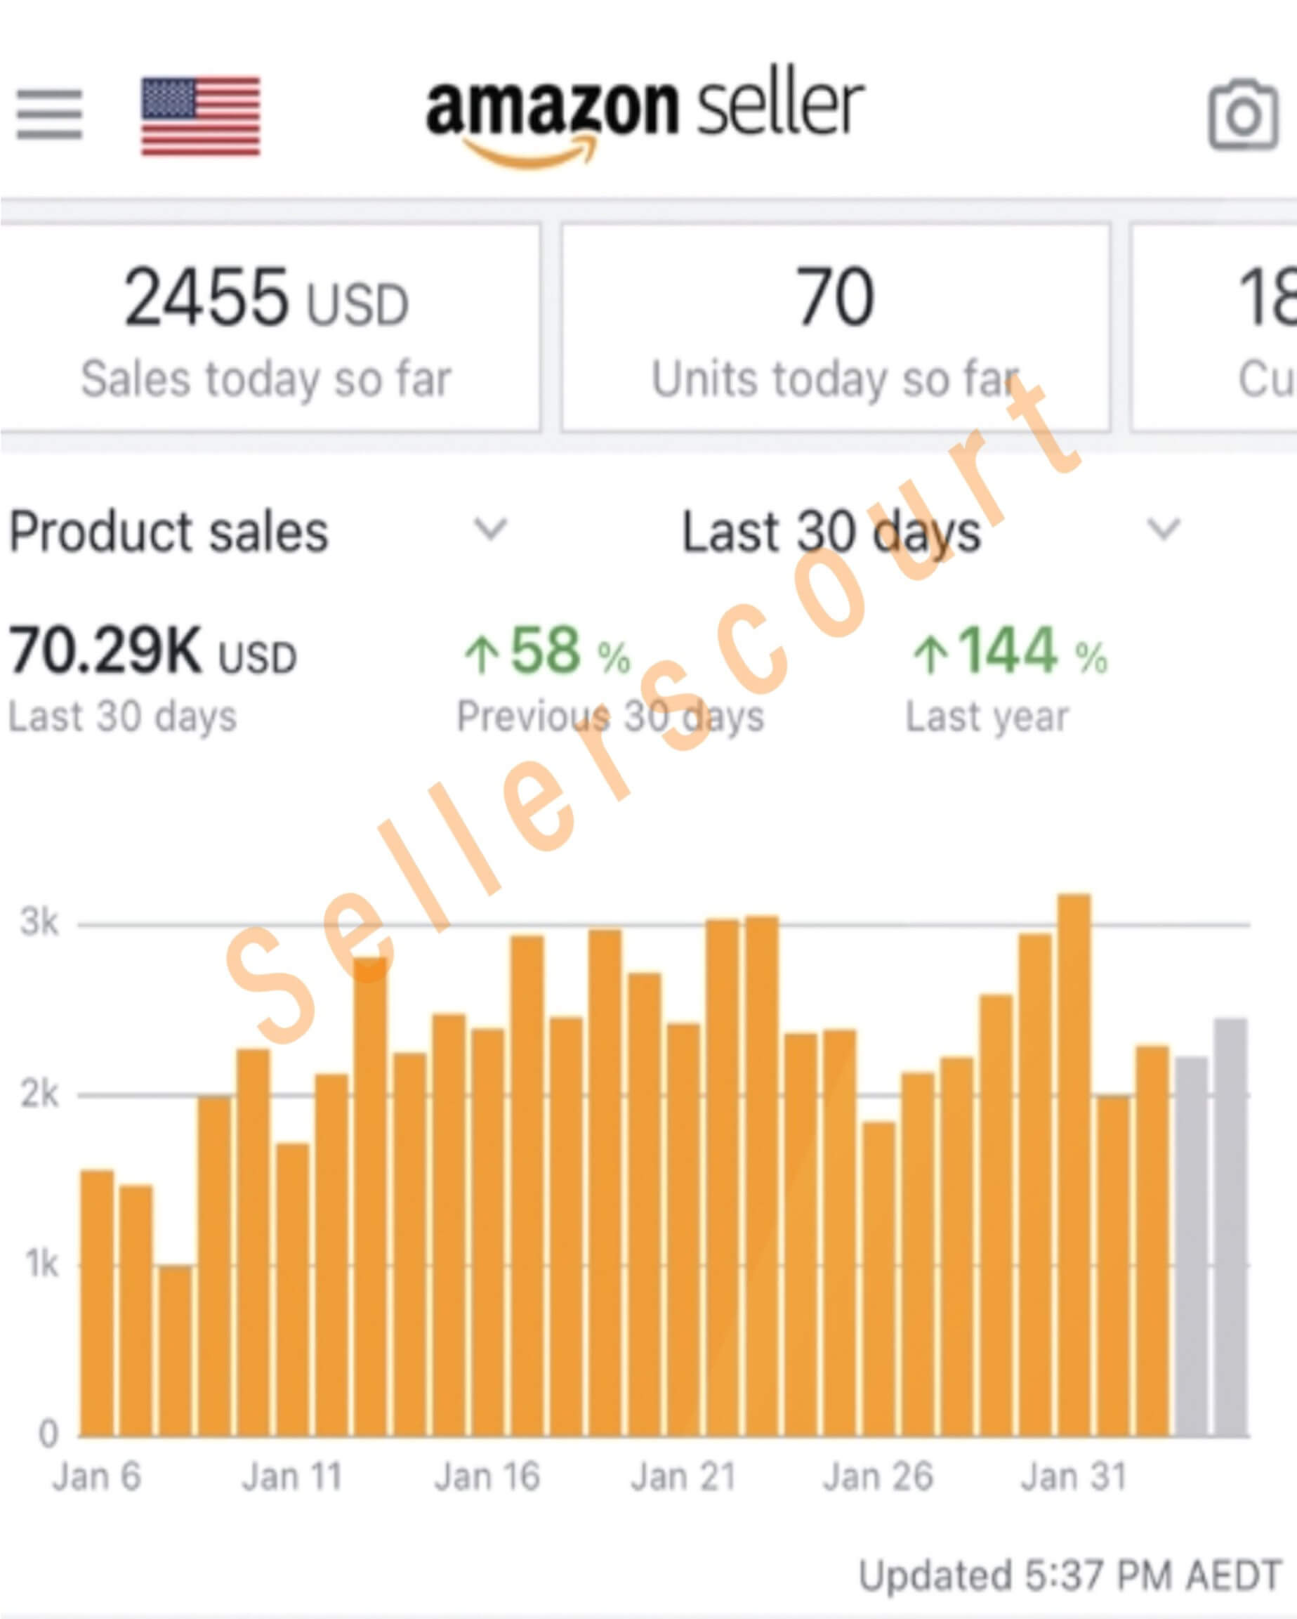The width and height of the screenshot is (1297, 1619).
Task: Tap the US flag marketplace icon
Action: [x=200, y=117]
